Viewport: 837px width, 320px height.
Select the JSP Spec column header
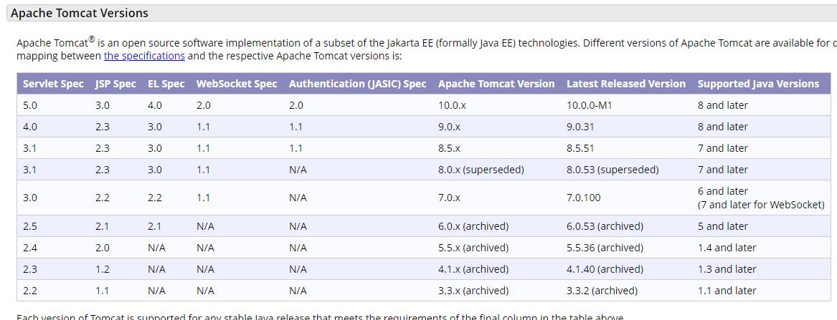116,84
